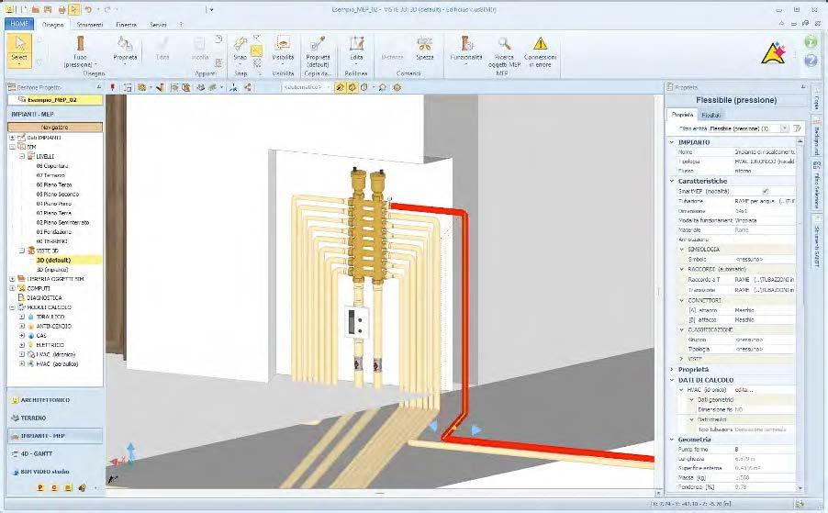828x513 pixels.
Task: Activate the Select arrow tool
Action: [x=19, y=50]
